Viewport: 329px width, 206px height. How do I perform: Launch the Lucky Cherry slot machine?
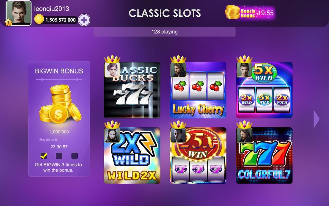[x=198, y=90]
